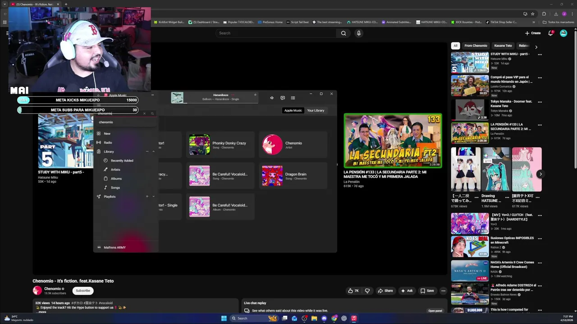Open STUDY WITH MIKU part5 sidebar video
This screenshot has width=577, height=324.
470,62
